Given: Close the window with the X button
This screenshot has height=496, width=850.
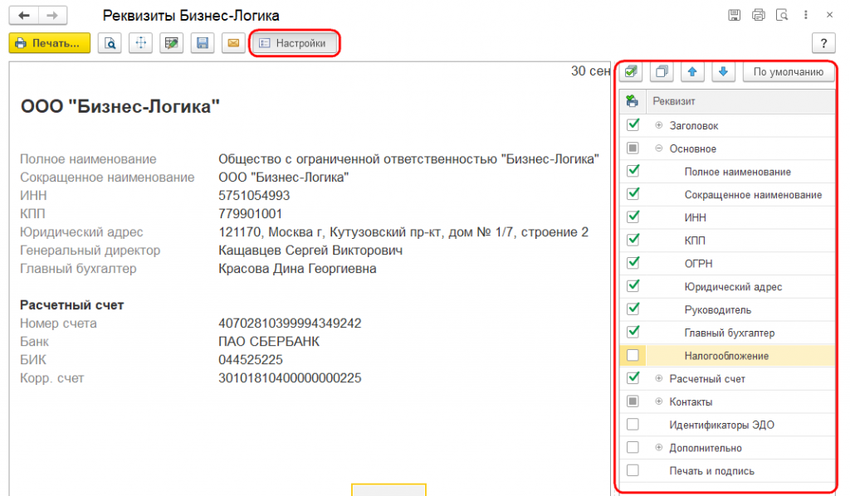Looking at the screenshot, I should 829,15.
